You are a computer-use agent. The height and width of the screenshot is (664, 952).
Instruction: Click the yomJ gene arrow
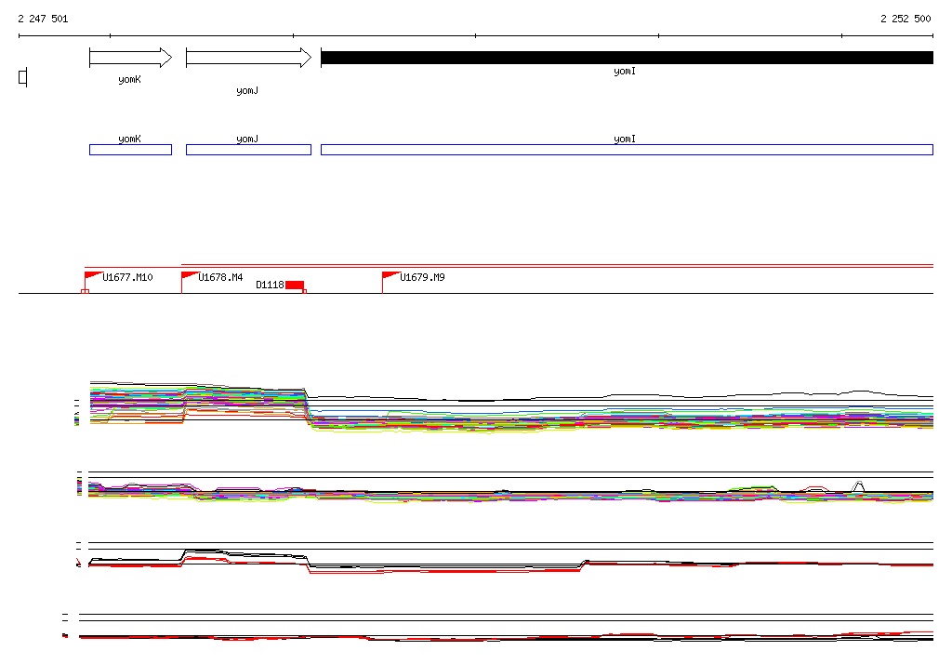coord(248,58)
